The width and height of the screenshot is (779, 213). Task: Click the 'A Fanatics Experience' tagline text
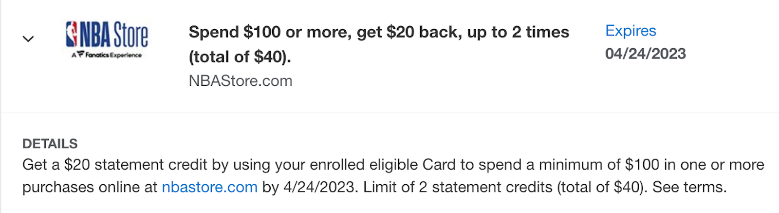point(107,55)
